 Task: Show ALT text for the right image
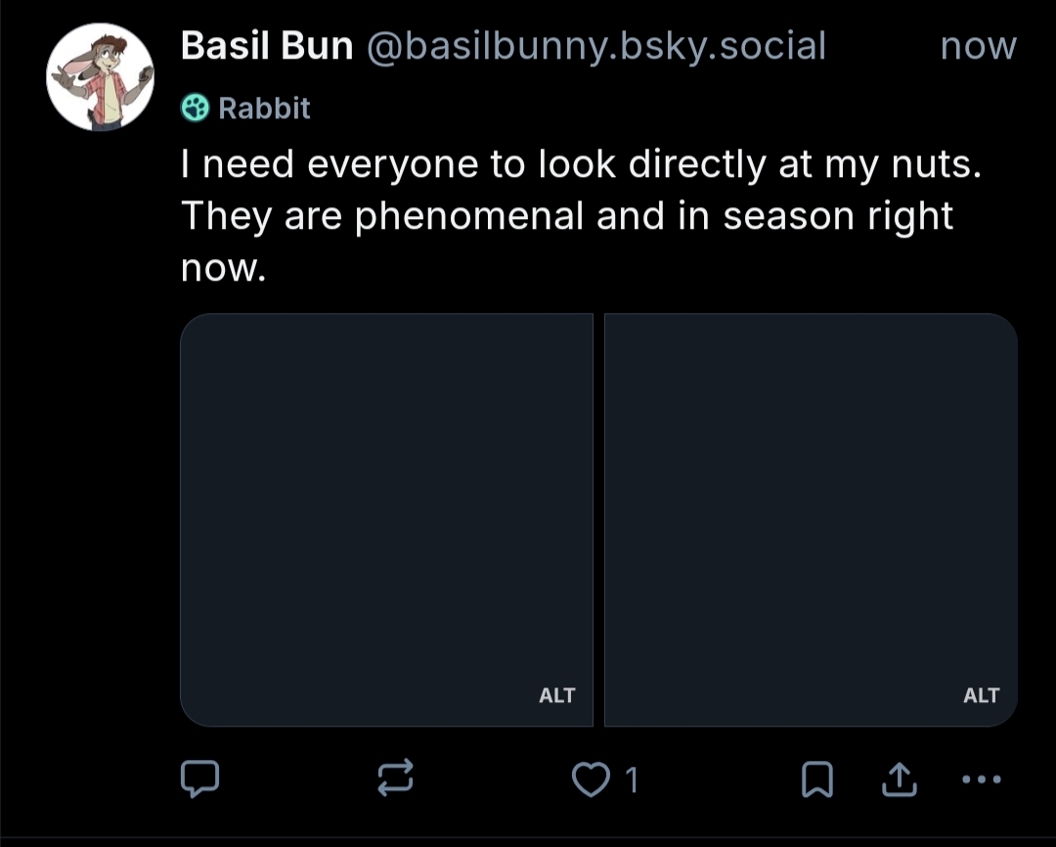981,695
